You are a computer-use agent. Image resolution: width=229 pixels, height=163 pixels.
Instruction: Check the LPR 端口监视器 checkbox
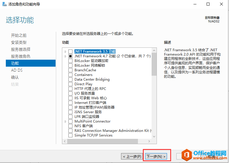[70, 117]
